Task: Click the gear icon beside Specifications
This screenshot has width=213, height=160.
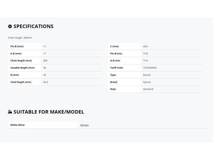Action: 10,26
